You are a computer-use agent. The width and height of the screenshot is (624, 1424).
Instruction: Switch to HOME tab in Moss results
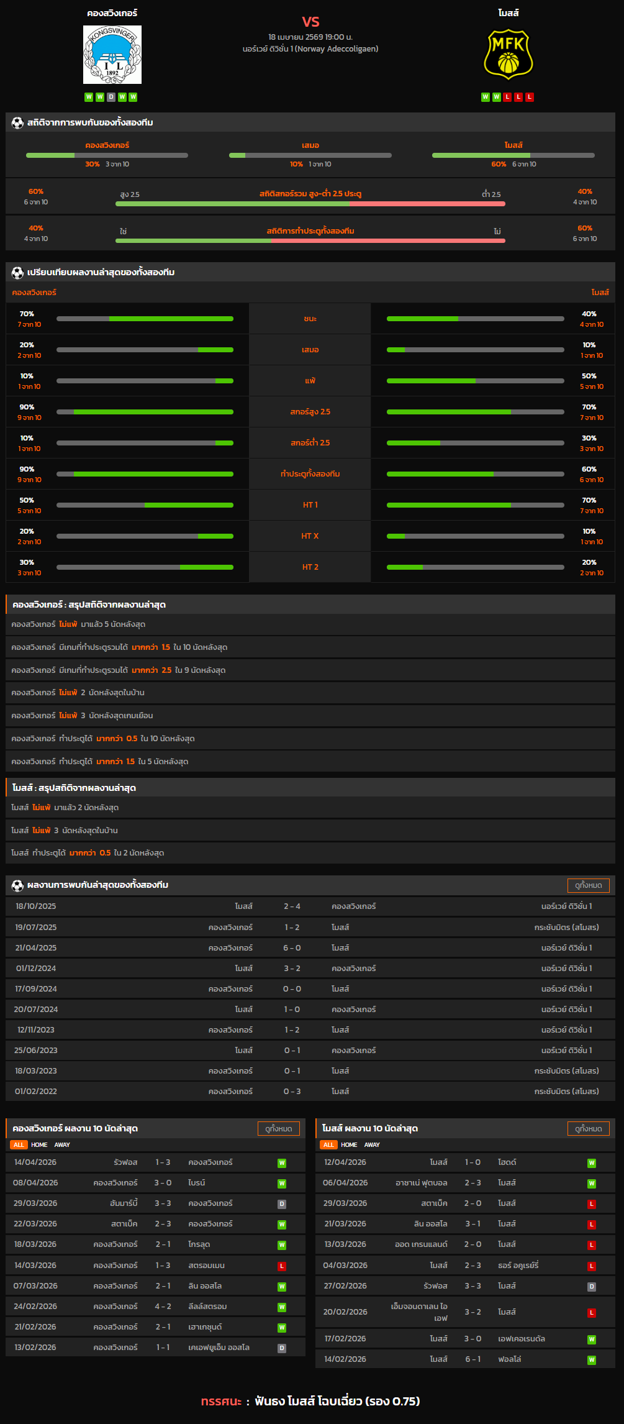point(349,1145)
